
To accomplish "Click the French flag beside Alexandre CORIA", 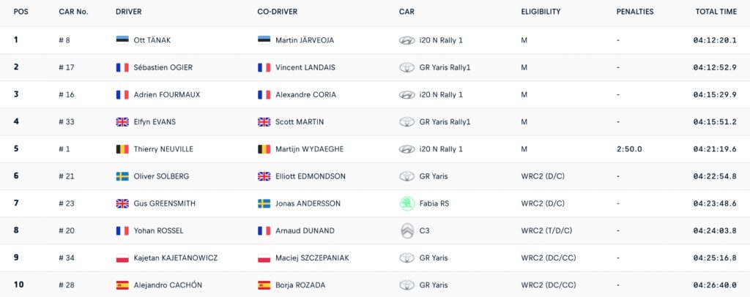I will click(x=264, y=94).
